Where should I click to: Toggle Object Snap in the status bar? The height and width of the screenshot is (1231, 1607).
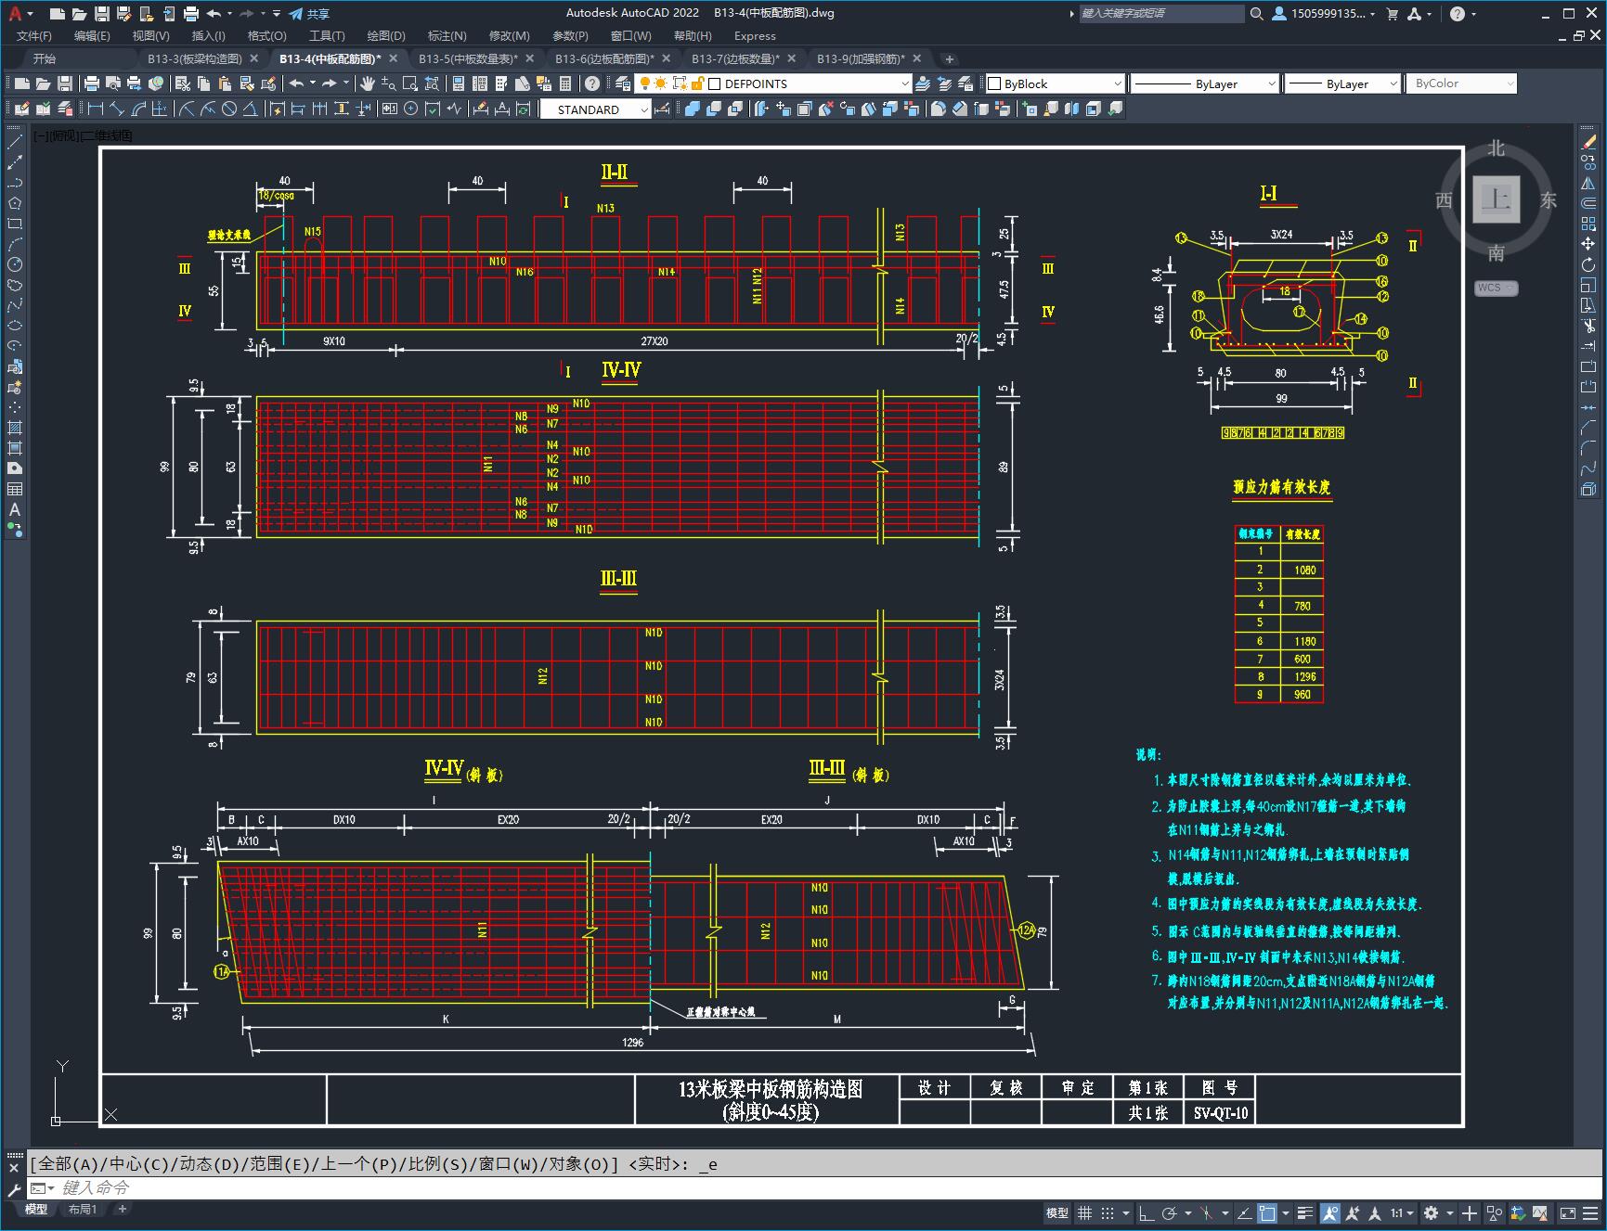click(1267, 1212)
